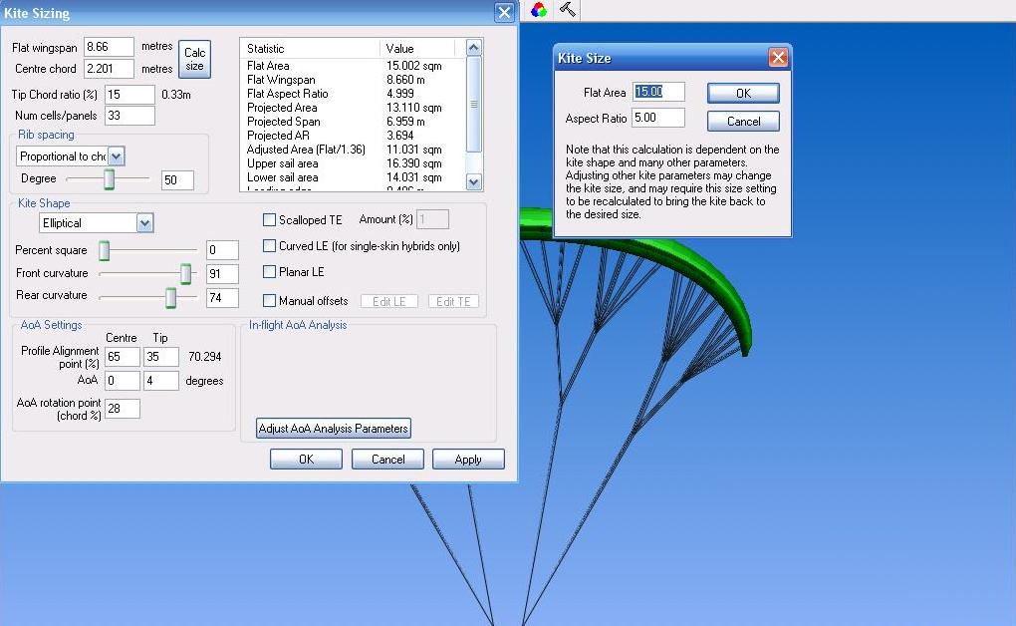Open the Rib spacing dropdown

tap(116, 156)
